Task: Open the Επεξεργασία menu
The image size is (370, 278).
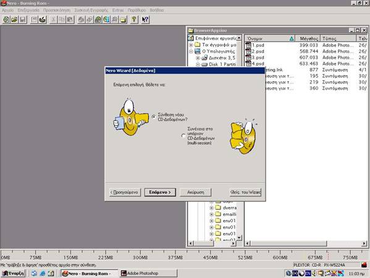Action: (28, 10)
